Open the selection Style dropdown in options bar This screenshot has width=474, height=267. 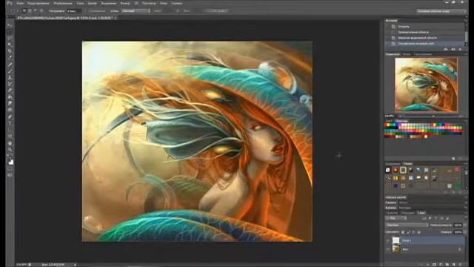click(136, 10)
